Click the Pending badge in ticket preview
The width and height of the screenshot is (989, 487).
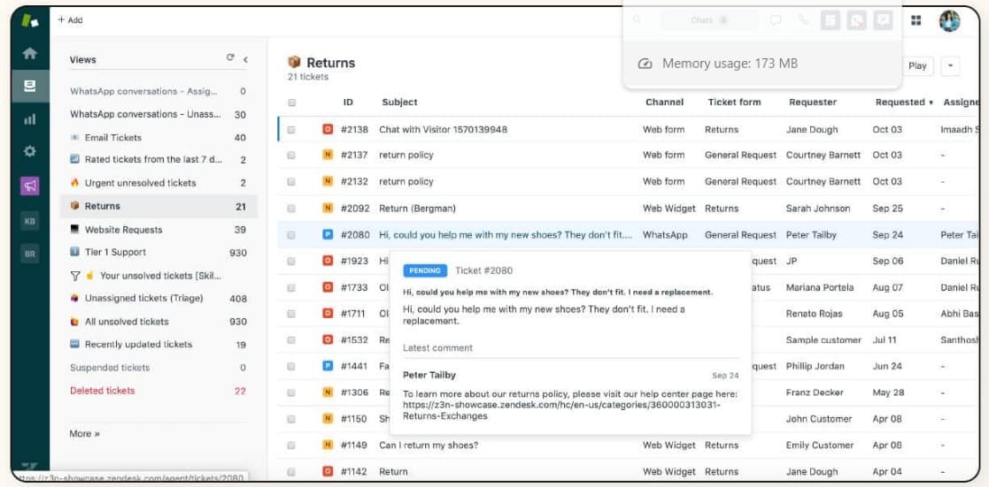coord(424,270)
